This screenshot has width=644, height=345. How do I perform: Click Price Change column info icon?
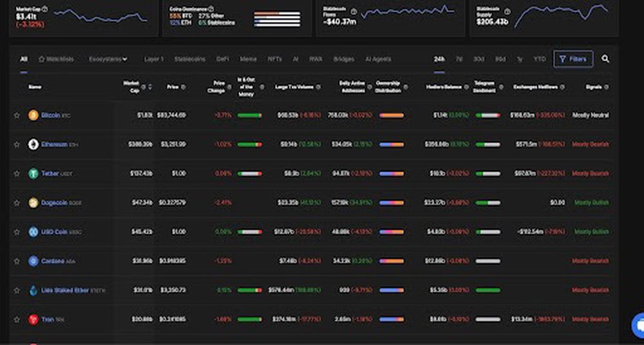click(x=229, y=87)
